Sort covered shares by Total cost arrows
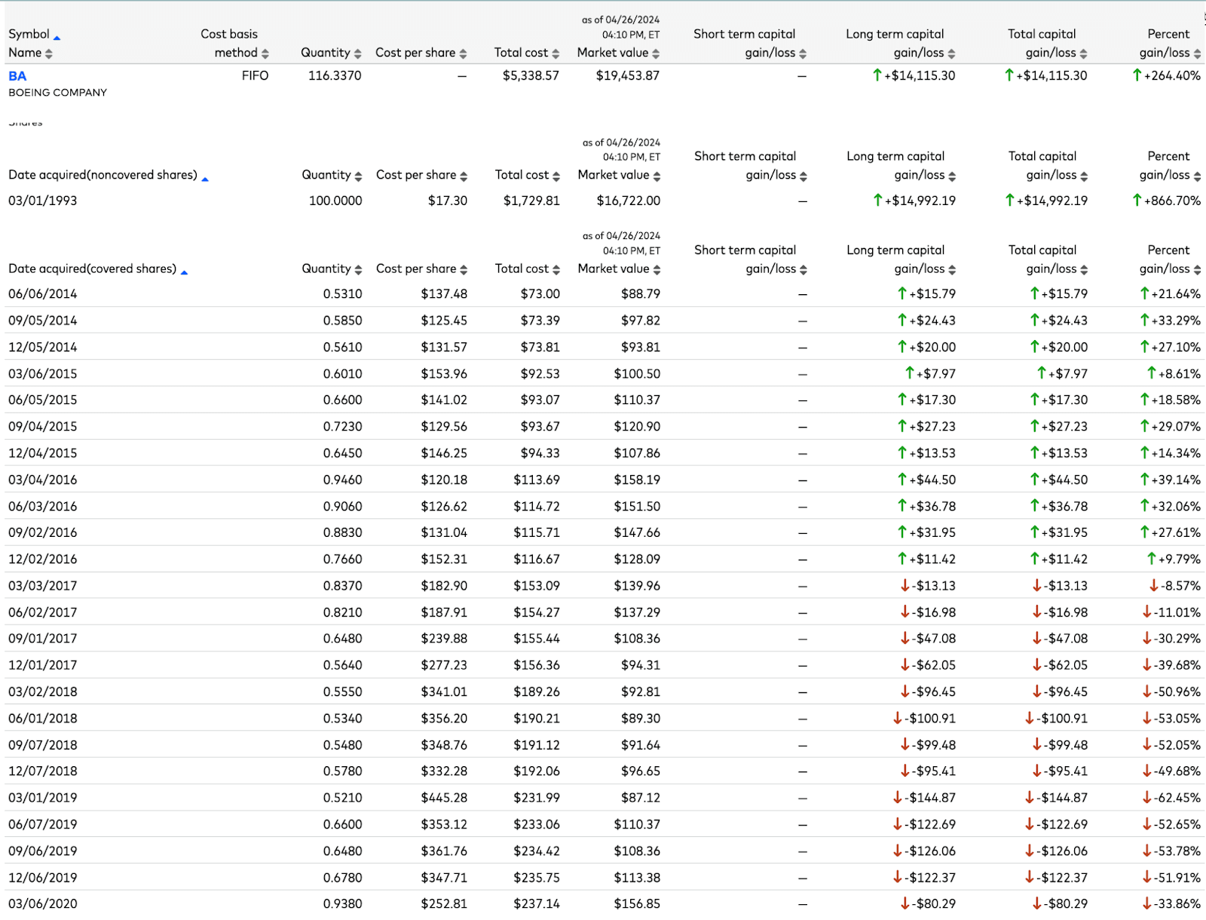The height and width of the screenshot is (920, 1206). (556, 269)
